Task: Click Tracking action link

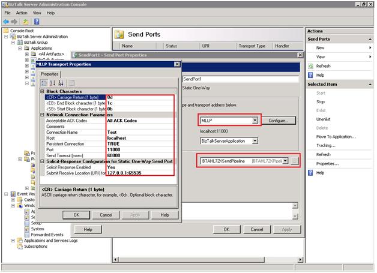Action: tap(326, 145)
